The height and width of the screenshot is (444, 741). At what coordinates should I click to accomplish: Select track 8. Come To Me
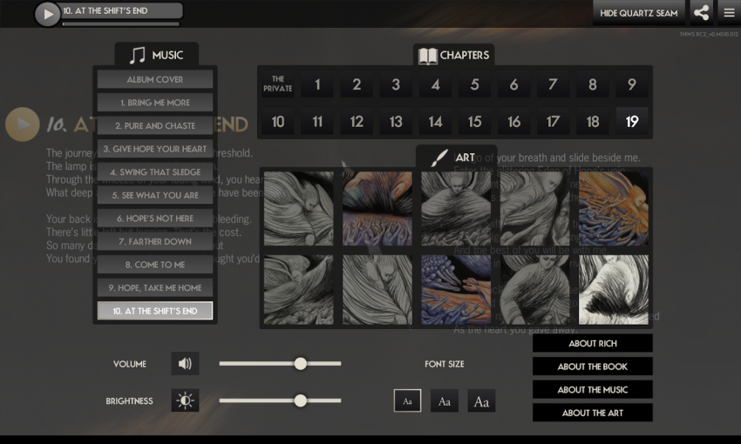coord(155,265)
